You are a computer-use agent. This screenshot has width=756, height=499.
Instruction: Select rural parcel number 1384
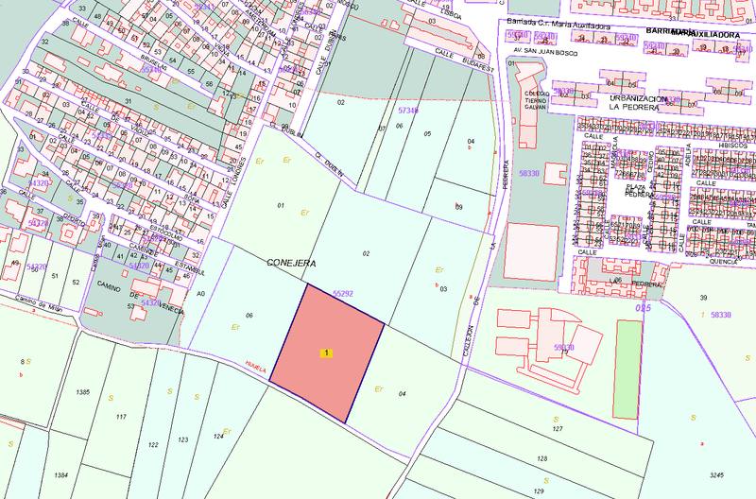(x=61, y=474)
